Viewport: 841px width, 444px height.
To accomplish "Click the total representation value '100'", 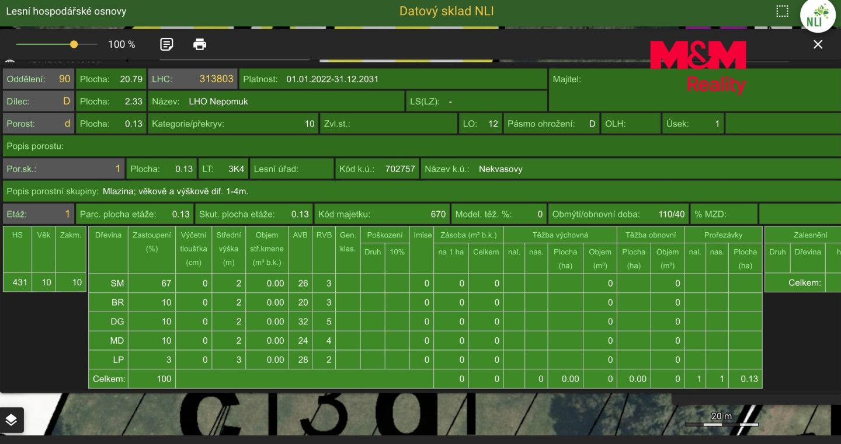I will (164, 379).
